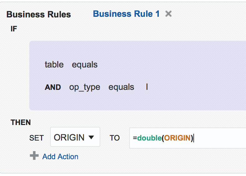Click the SET label of the action row
This screenshot has width=246, height=176.
pos(36,138)
